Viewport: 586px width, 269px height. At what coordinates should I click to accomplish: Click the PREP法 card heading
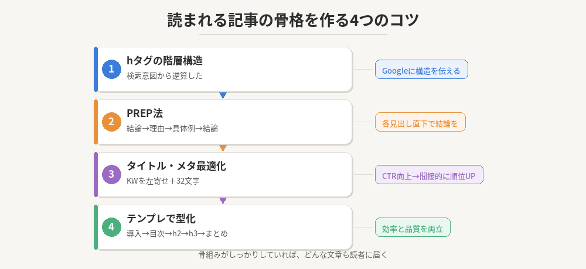click(x=145, y=113)
